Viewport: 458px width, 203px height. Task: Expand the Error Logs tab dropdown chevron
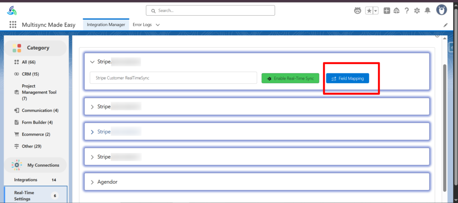click(x=158, y=25)
